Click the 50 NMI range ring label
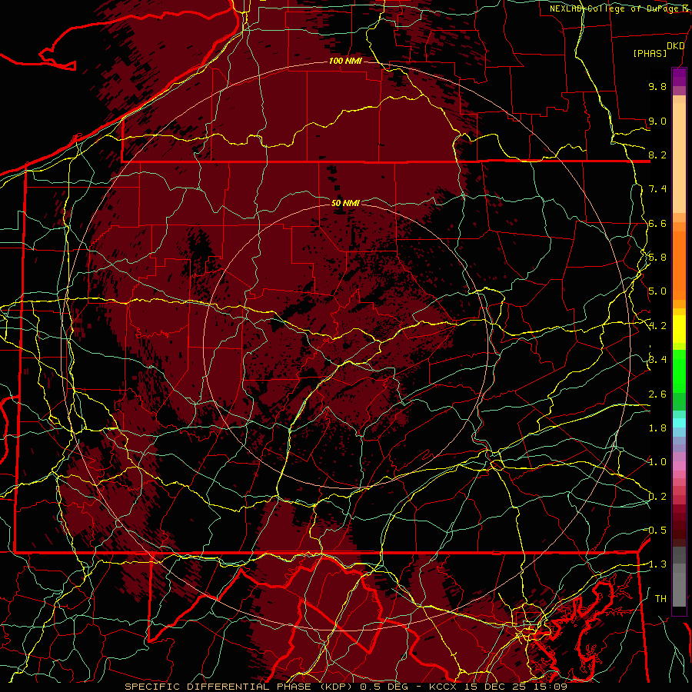 coord(345,203)
